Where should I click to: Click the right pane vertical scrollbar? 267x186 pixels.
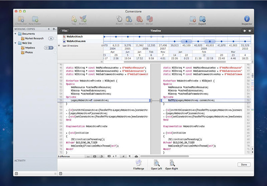253,75
